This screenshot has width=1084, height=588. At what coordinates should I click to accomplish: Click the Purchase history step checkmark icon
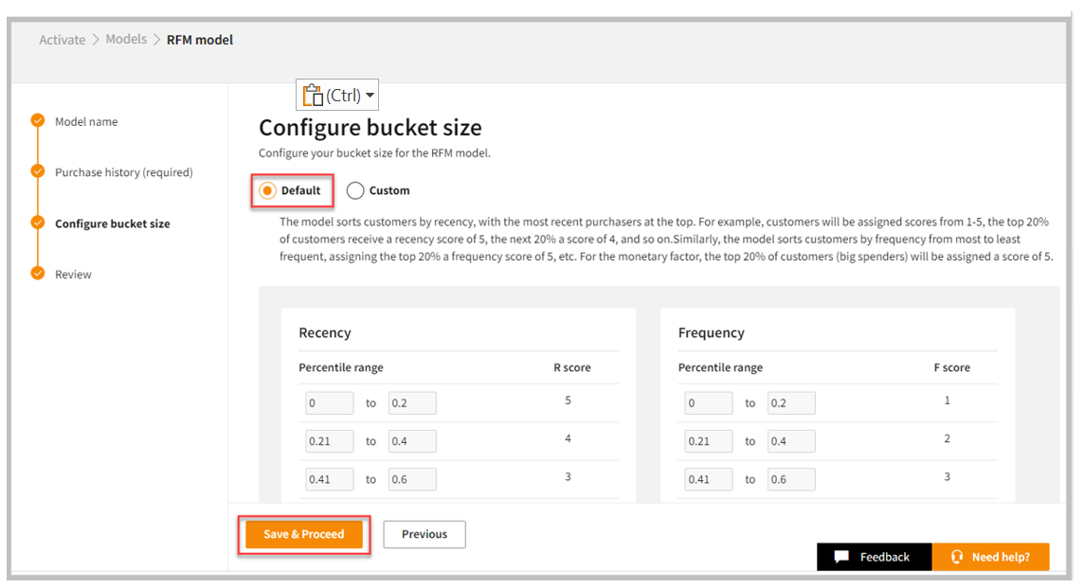click(38, 172)
